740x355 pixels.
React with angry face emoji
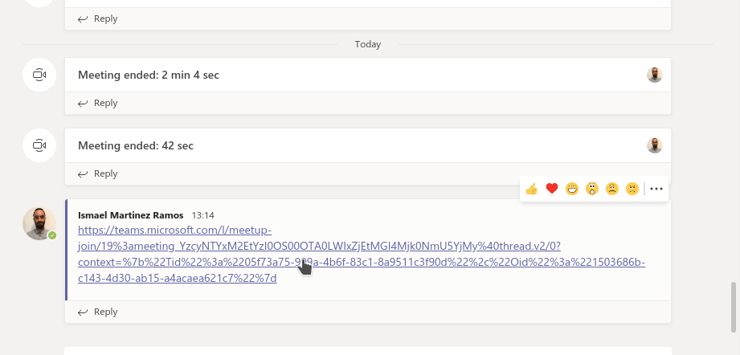coord(632,189)
